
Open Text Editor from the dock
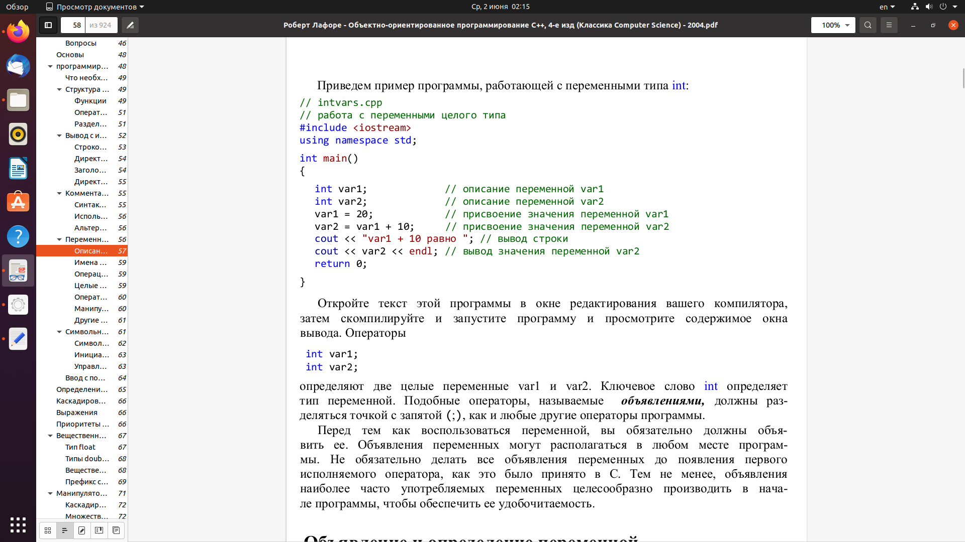point(18,339)
